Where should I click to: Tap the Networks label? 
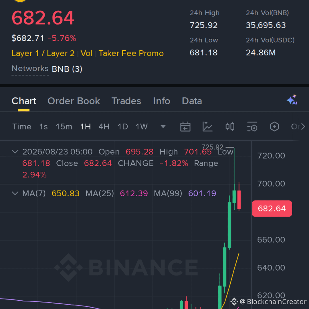(x=30, y=69)
